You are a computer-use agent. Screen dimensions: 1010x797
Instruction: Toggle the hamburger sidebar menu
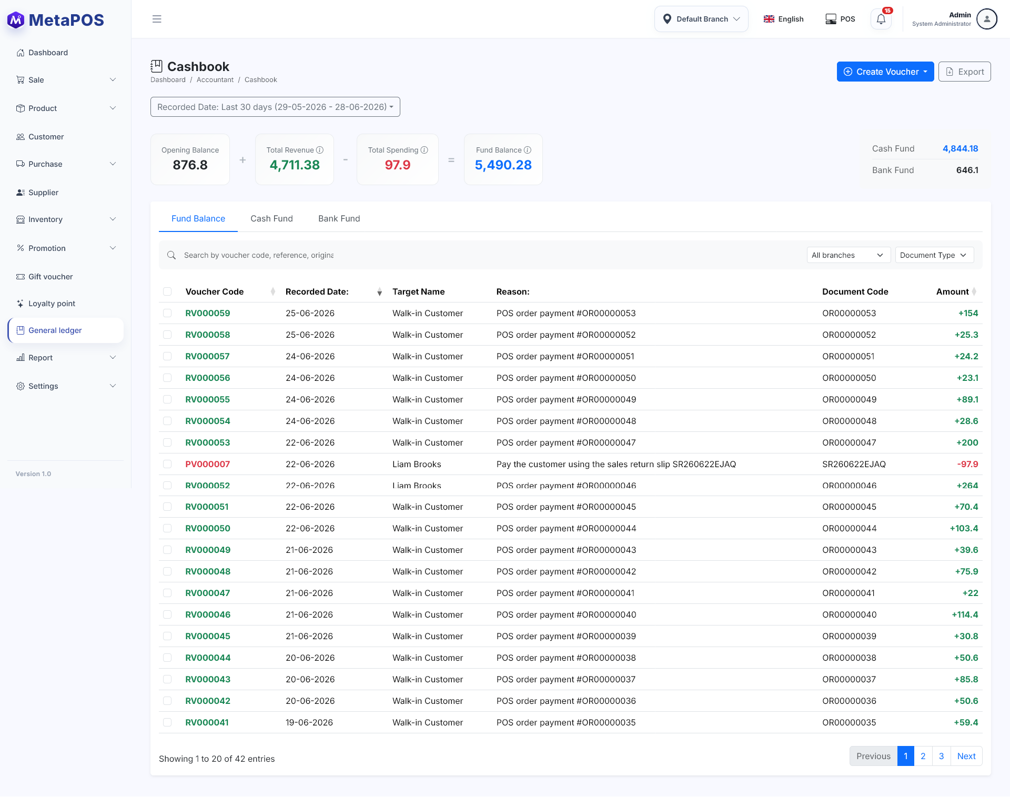157,19
